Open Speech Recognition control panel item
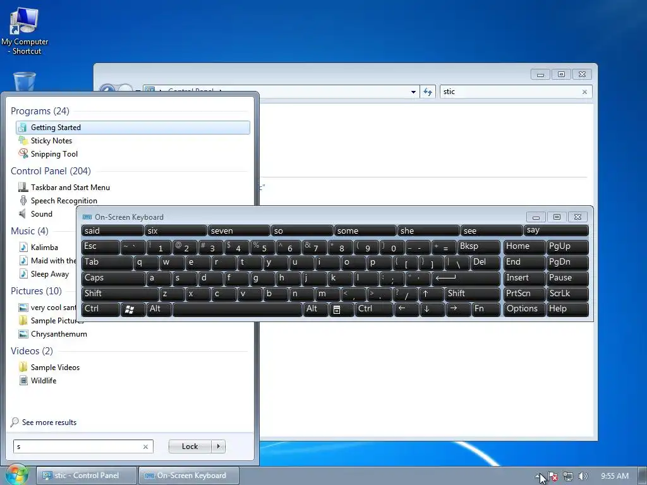647x485 pixels. coord(64,200)
